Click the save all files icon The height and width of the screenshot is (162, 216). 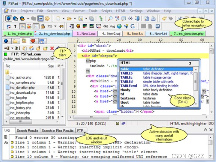click(91, 18)
